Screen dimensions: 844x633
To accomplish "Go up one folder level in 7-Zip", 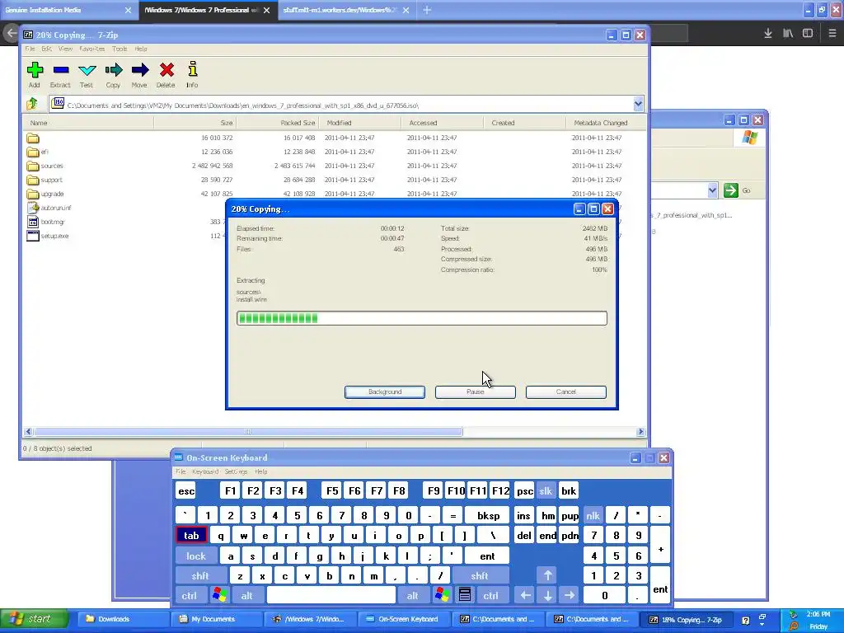I will 32,103.
